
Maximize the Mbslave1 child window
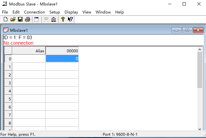point(187,30)
